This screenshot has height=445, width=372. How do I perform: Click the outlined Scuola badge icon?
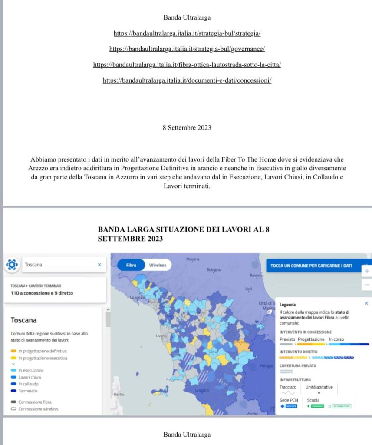pos(341,406)
